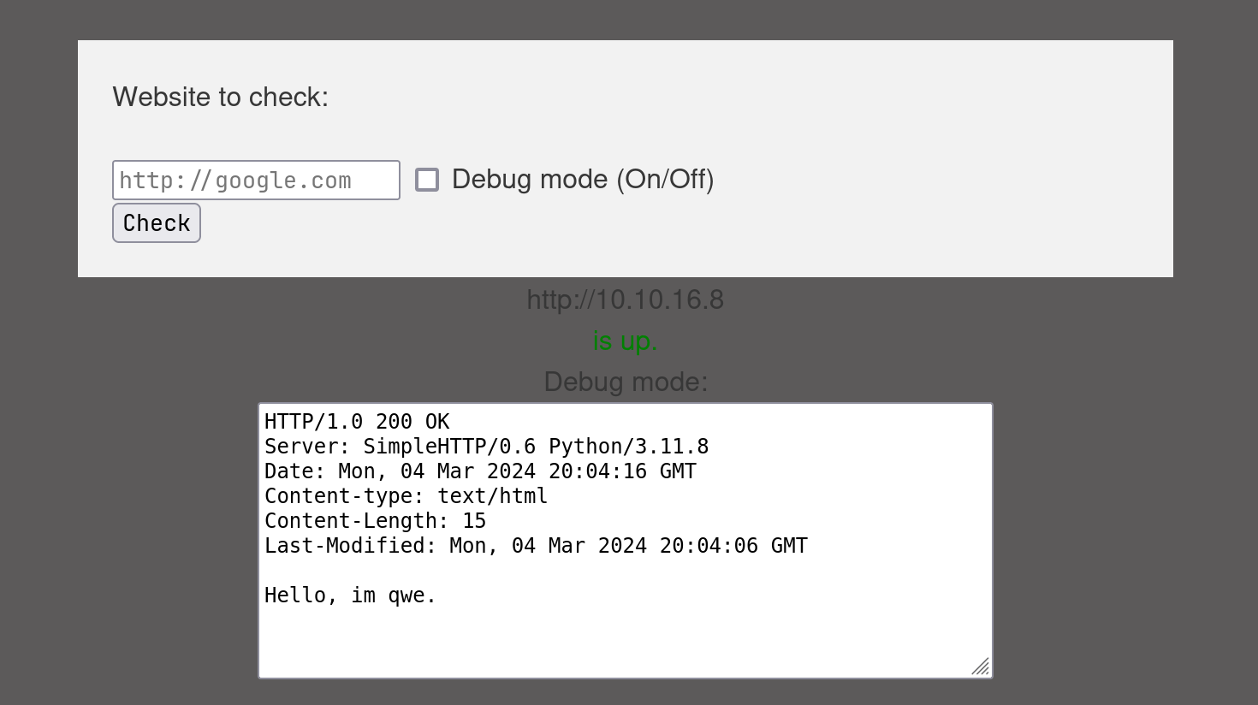Click the http://10.10.16.8 result text
Viewport: 1258px width, 705px height.
point(626,299)
